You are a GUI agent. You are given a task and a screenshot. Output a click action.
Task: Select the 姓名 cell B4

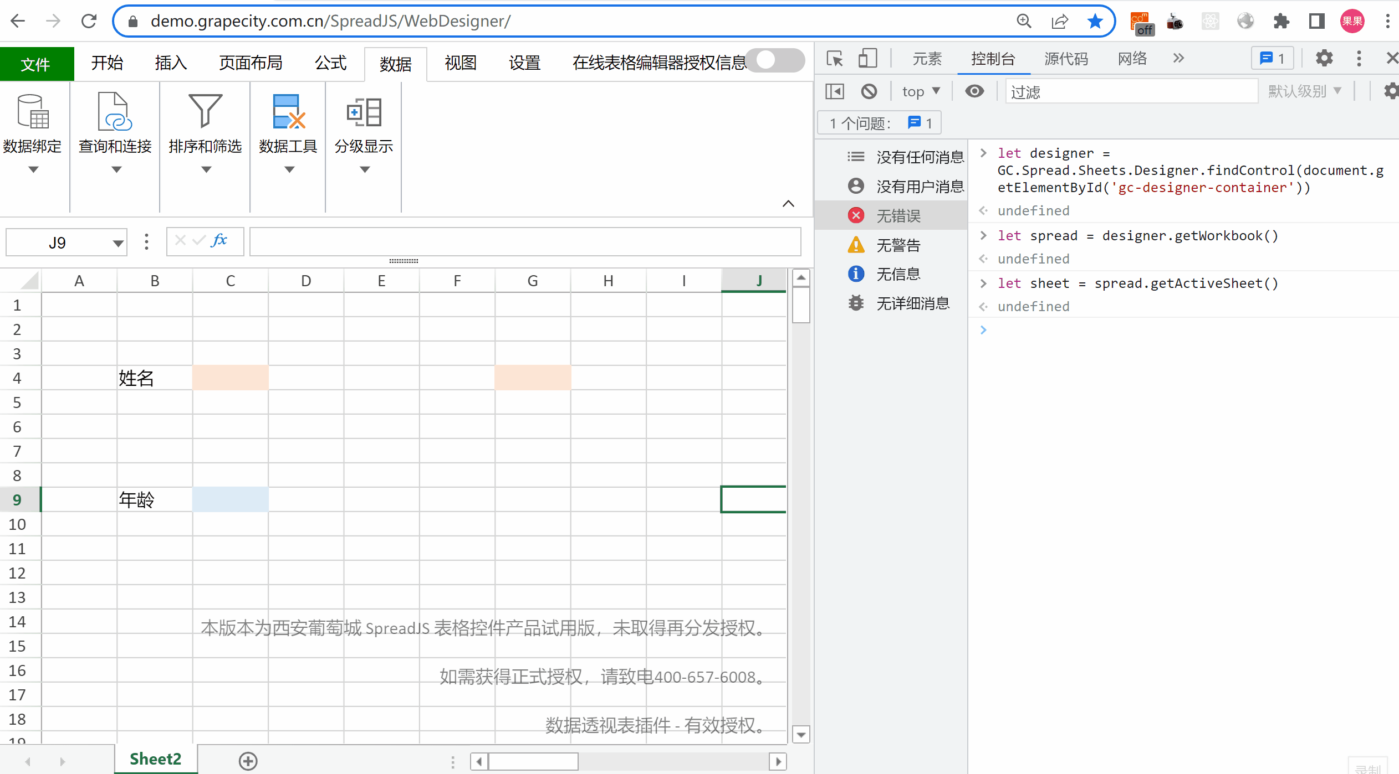coord(155,378)
